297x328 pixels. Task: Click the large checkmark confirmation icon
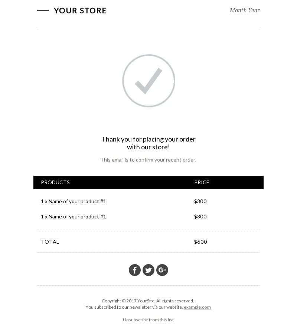pyautogui.click(x=148, y=81)
